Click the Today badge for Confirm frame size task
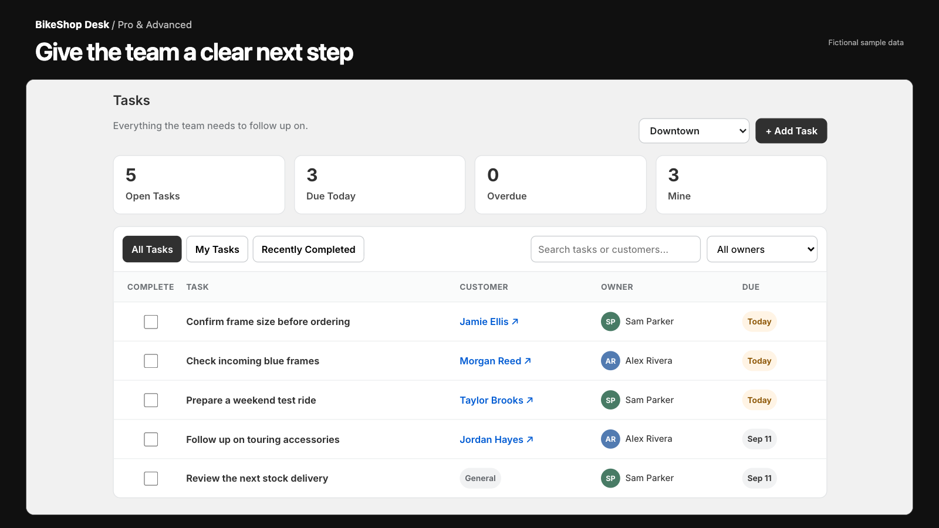Screen dimensions: 939x528 pos(759,321)
